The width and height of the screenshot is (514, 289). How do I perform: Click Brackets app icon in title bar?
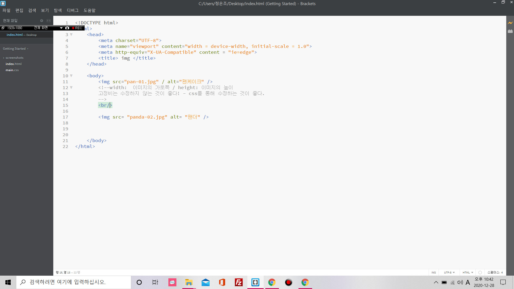tap(3, 3)
